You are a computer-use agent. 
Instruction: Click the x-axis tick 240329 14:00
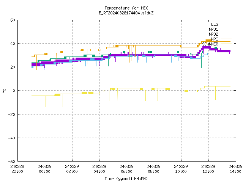click(235, 169)
